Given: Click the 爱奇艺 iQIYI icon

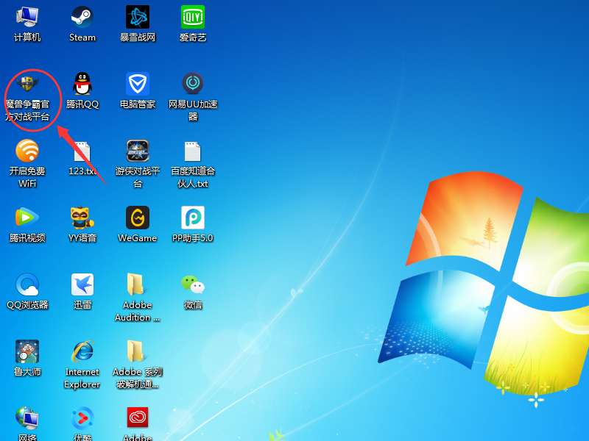Looking at the screenshot, I should click(x=193, y=17).
